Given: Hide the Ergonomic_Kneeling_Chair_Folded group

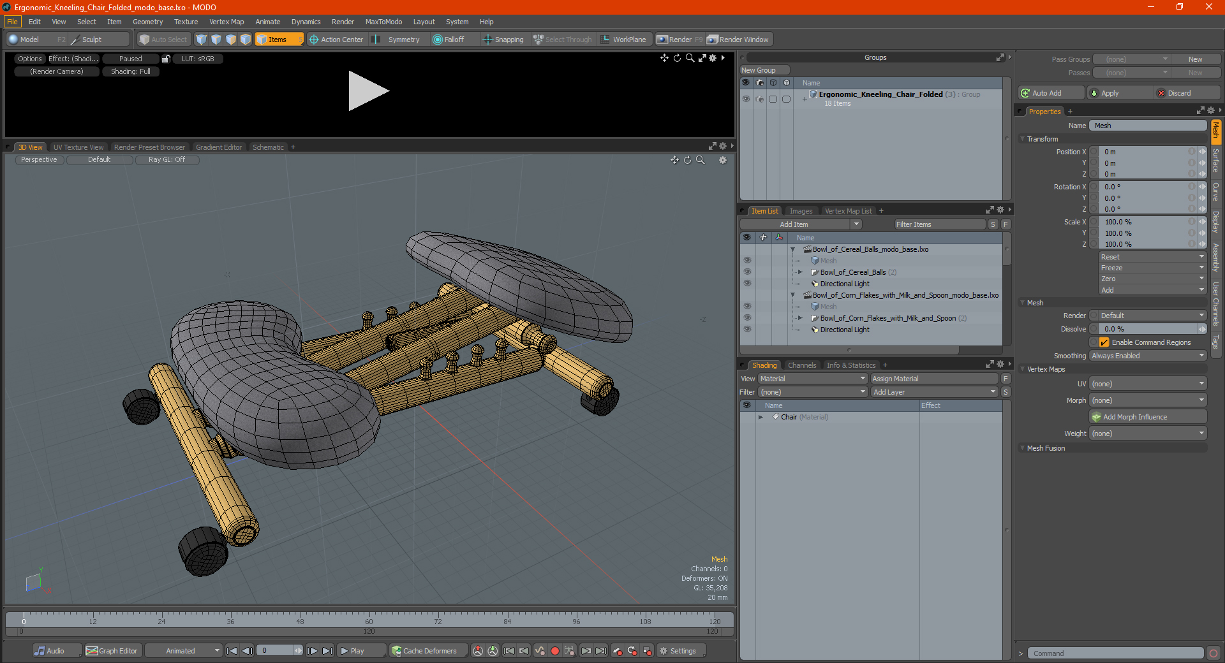Looking at the screenshot, I should point(746,99).
